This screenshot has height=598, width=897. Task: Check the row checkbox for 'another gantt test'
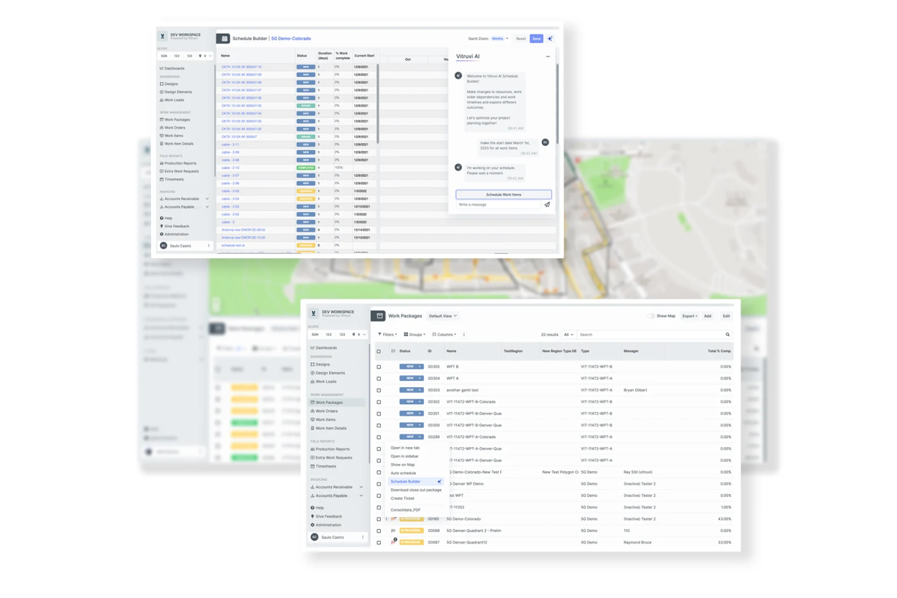pyautogui.click(x=379, y=390)
